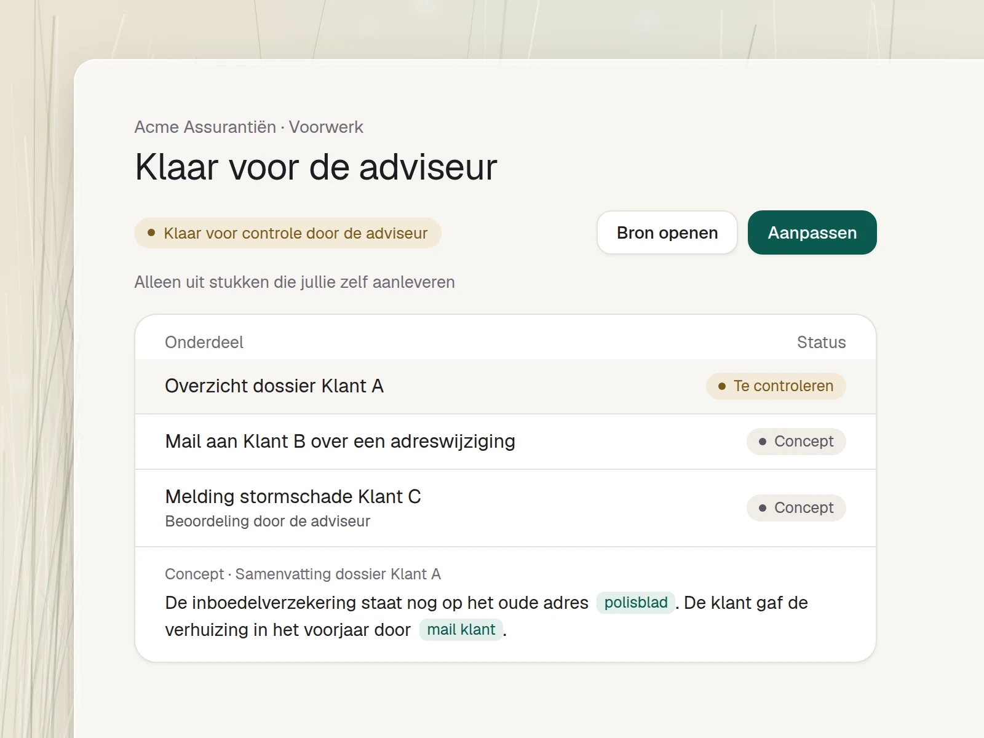Image resolution: width=984 pixels, height=738 pixels.
Task: Select Melding stormschade Klant C row
Action: tap(505, 508)
